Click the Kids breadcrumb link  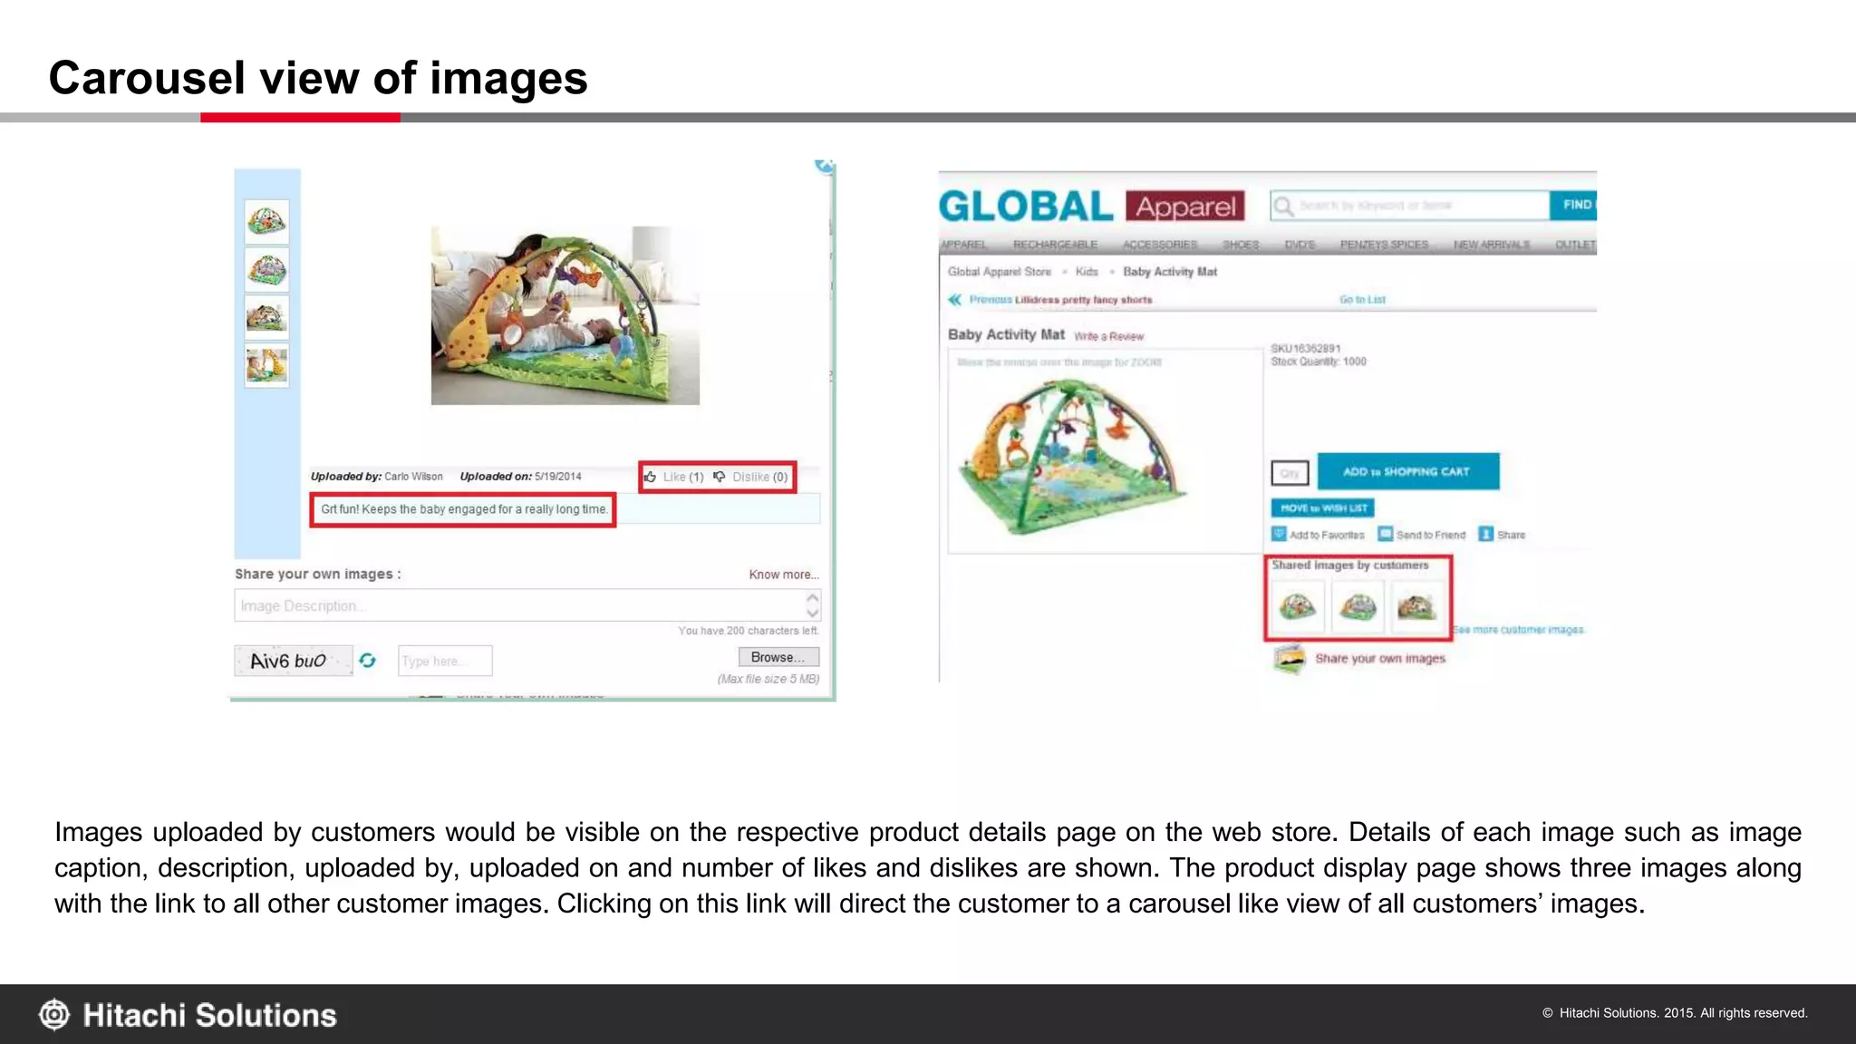click(x=1087, y=272)
